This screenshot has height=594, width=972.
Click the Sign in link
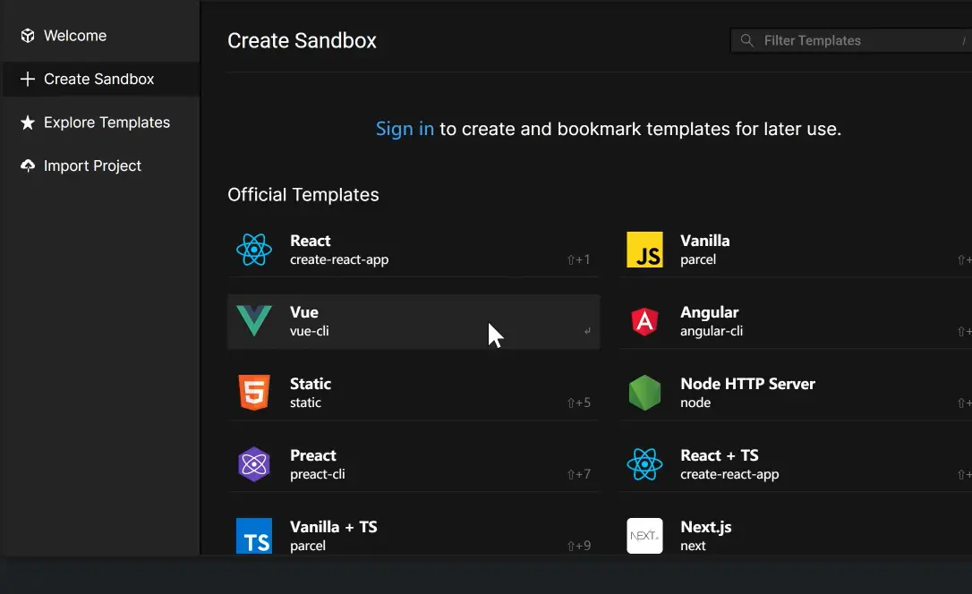[405, 129]
